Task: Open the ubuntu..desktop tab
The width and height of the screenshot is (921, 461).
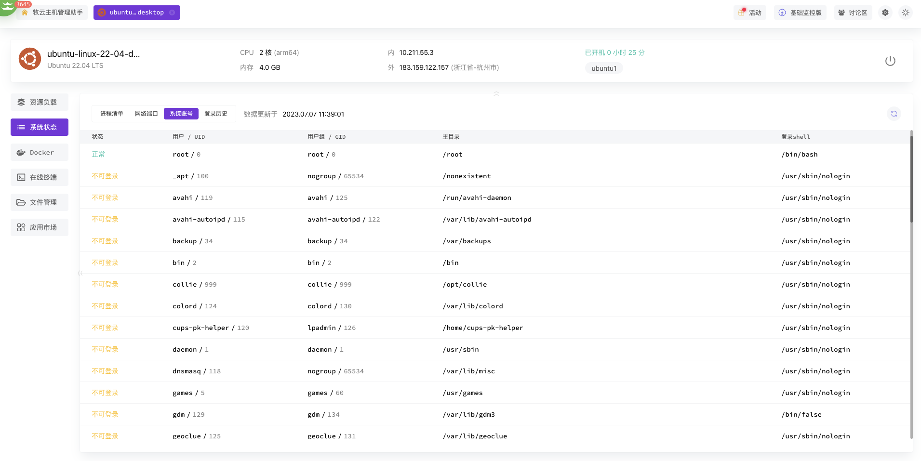Action: pyautogui.click(x=137, y=13)
